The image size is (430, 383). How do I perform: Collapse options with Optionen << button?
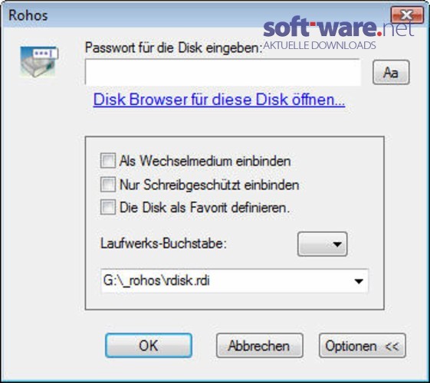363,345
